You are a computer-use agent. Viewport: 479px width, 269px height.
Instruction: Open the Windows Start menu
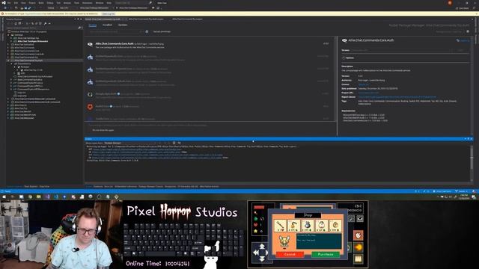[4, 197]
